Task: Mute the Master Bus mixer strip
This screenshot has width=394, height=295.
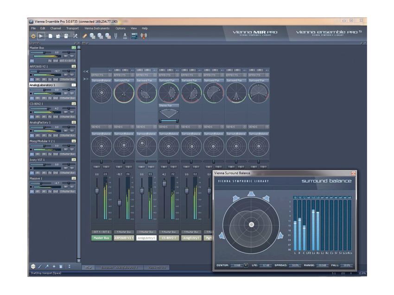Action: (x=97, y=167)
